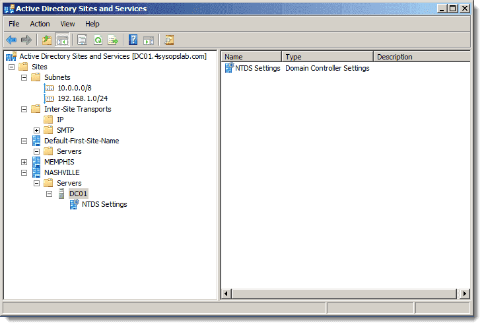Select the Sites folder icon

[x=23, y=67]
